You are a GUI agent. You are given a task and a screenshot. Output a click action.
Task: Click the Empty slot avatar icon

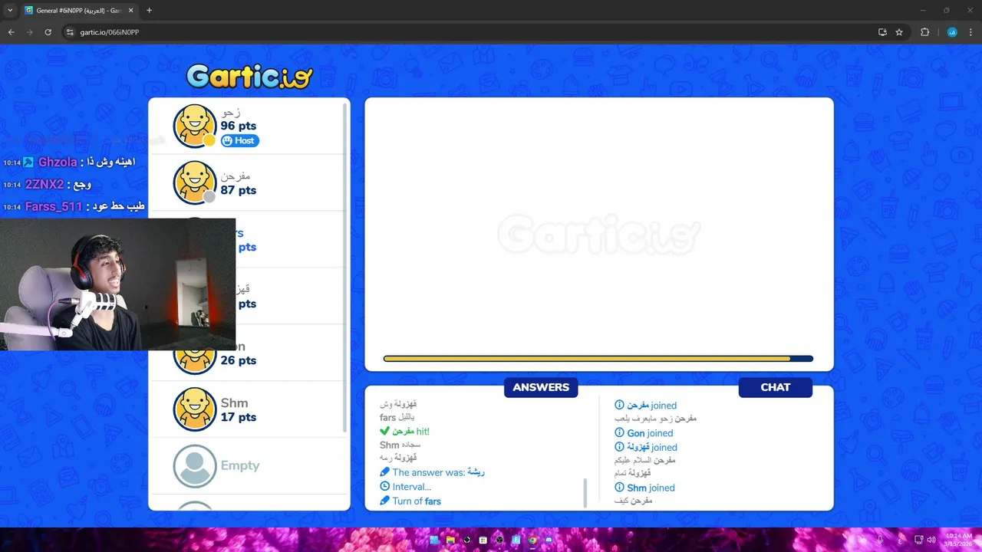click(x=195, y=466)
